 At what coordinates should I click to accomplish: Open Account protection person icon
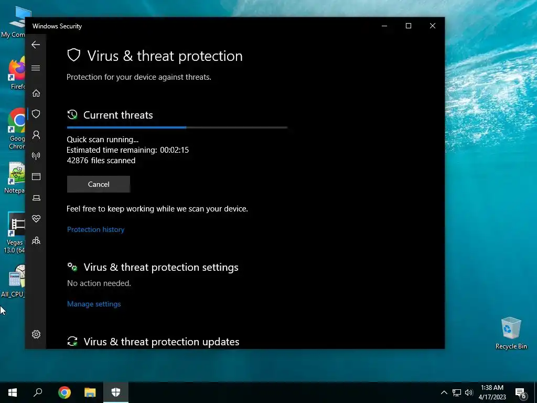[36, 135]
